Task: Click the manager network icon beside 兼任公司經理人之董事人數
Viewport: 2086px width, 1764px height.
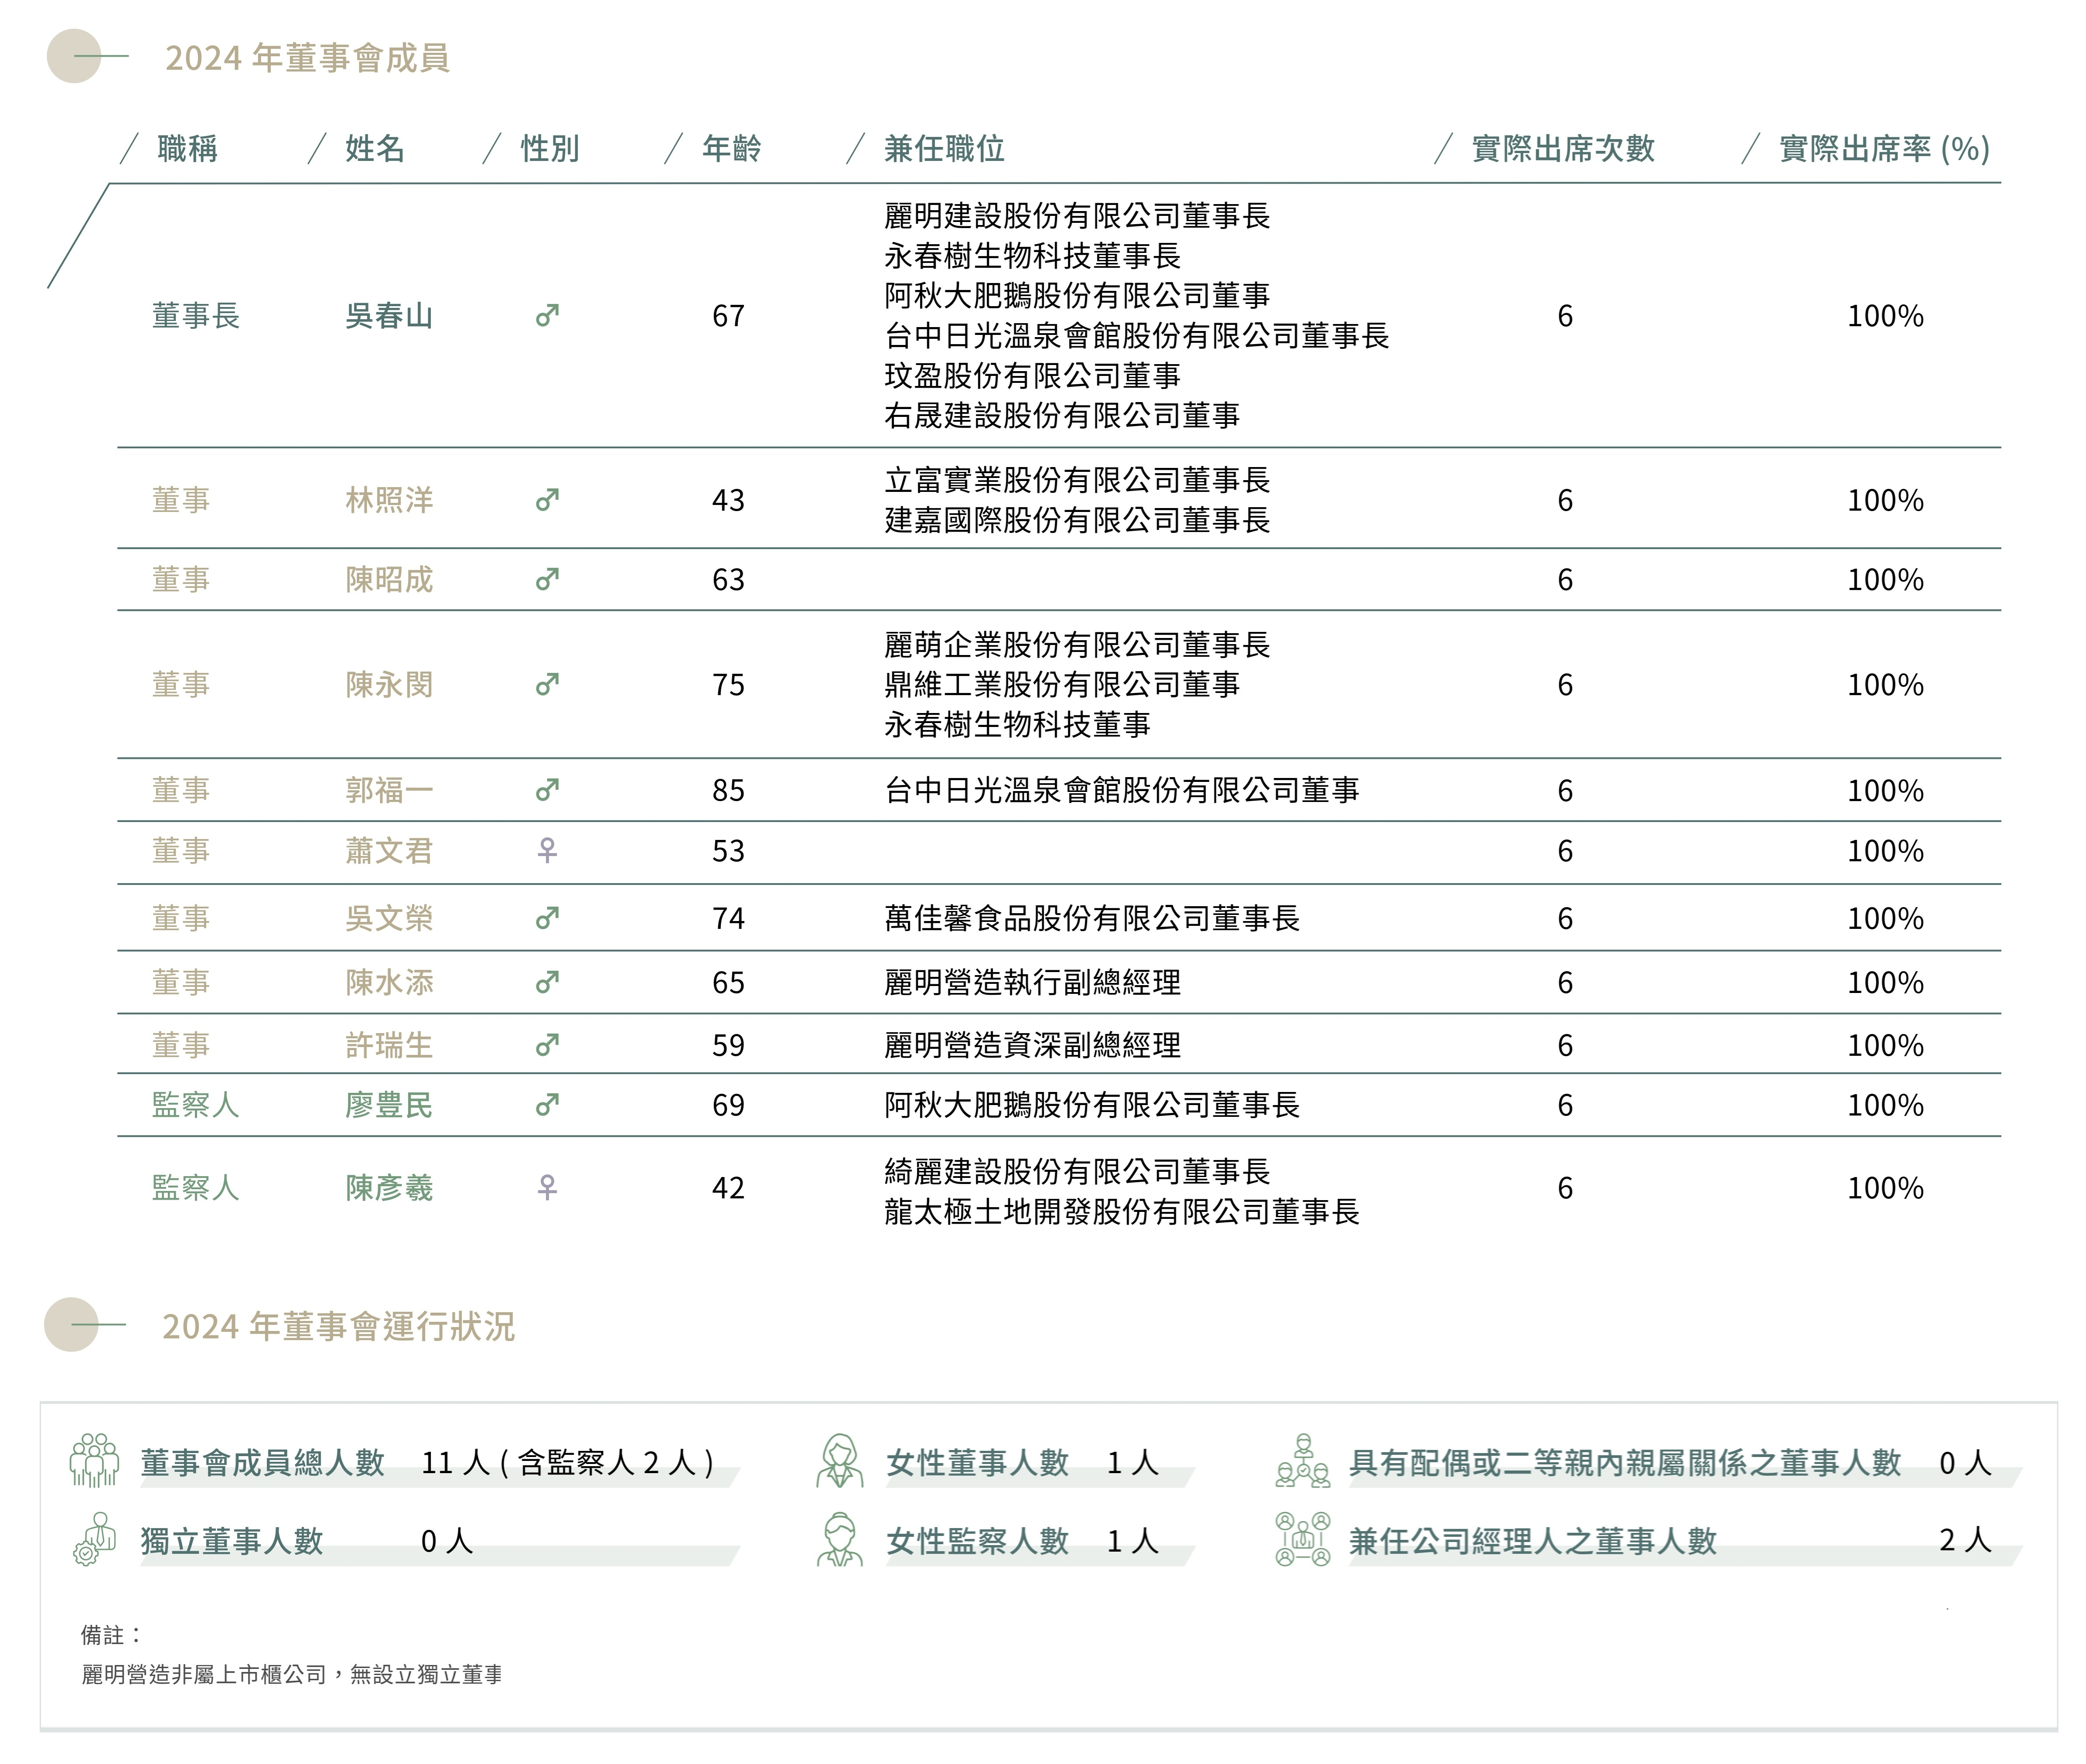Action: click(x=1302, y=1539)
